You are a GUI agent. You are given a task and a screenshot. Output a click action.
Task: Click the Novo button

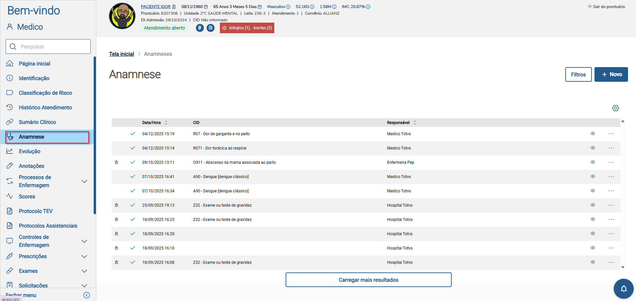click(x=611, y=74)
